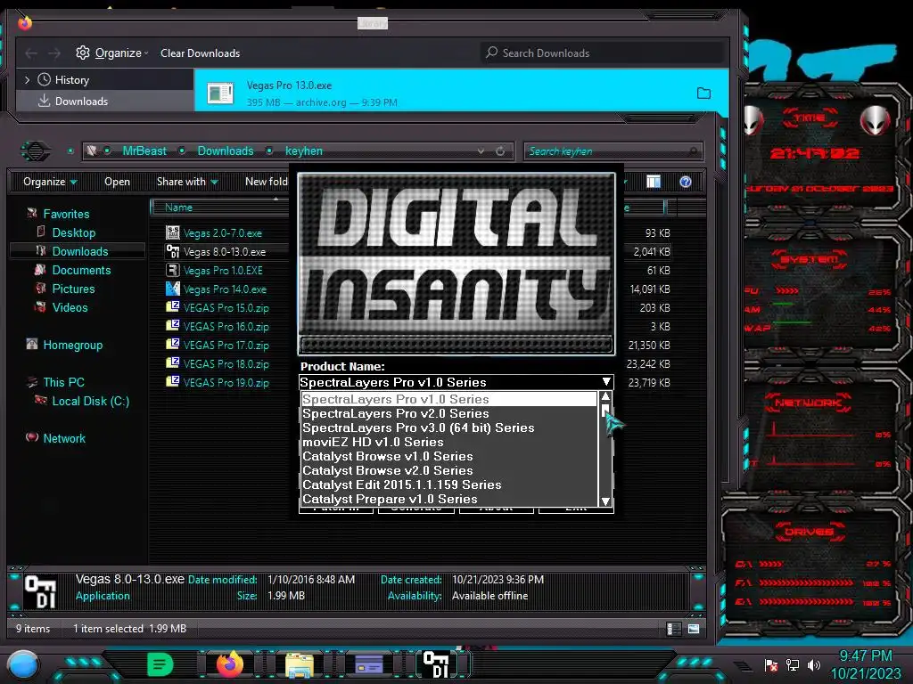Select Favorites in navigation pane
The image size is (913, 684).
66,214
